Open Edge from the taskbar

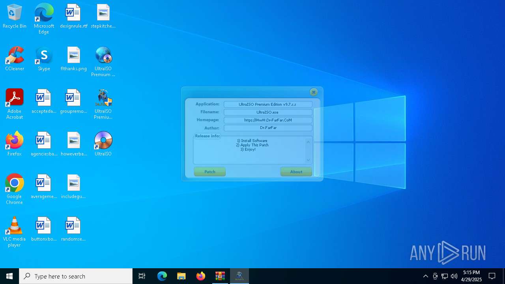pyautogui.click(x=162, y=276)
